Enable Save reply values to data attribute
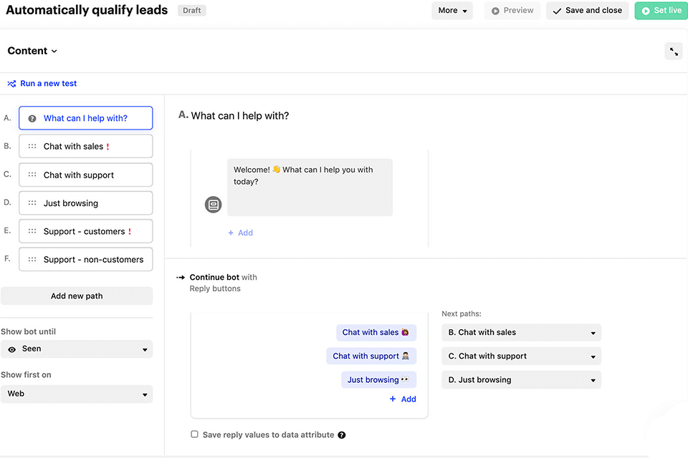 pyautogui.click(x=194, y=434)
